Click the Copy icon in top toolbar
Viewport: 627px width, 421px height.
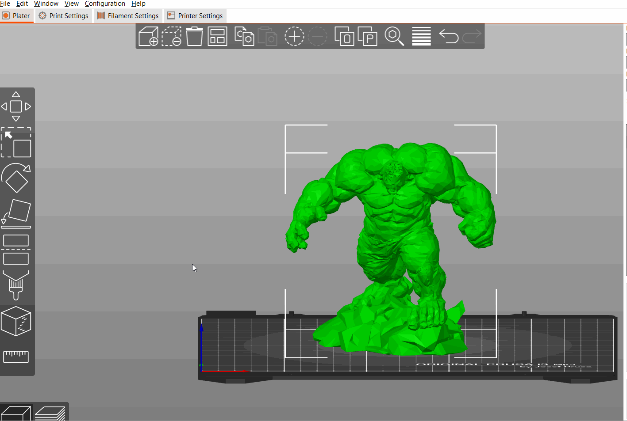pos(244,36)
